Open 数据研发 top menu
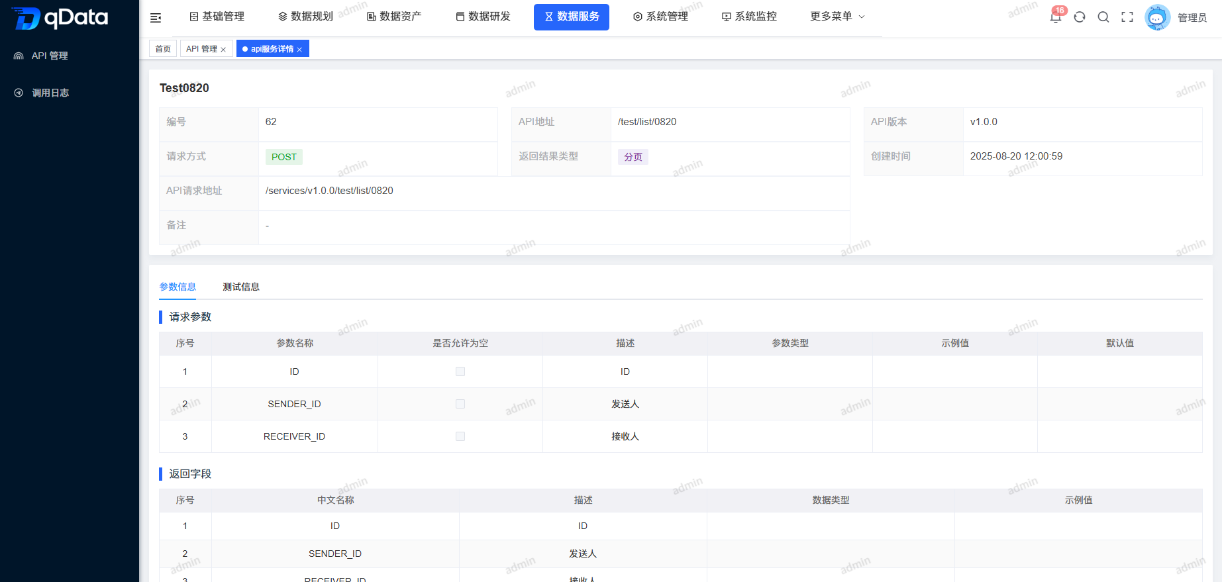The height and width of the screenshot is (582, 1222). [x=483, y=17]
